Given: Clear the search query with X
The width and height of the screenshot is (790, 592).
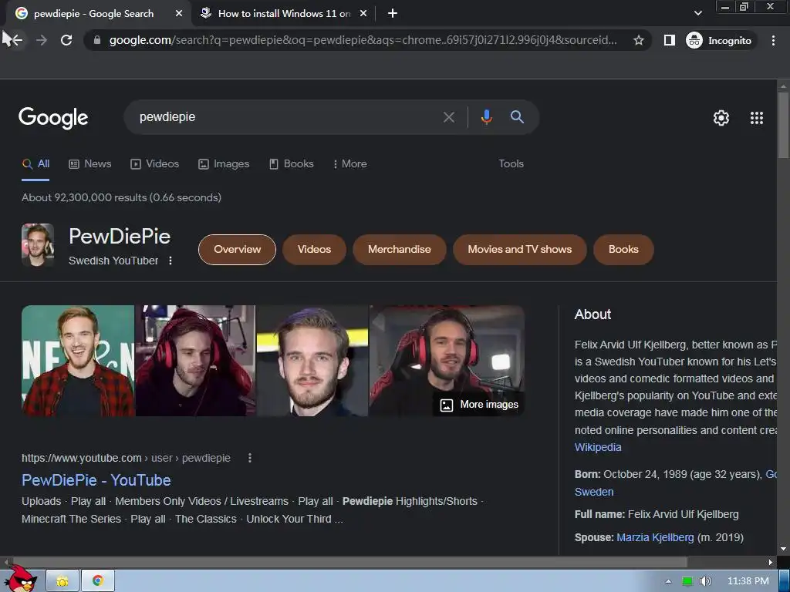Looking at the screenshot, I should (448, 117).
